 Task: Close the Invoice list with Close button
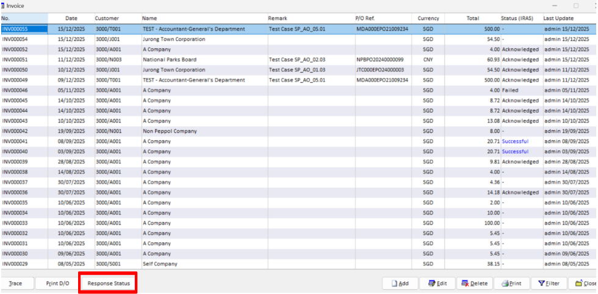[583, 283]
